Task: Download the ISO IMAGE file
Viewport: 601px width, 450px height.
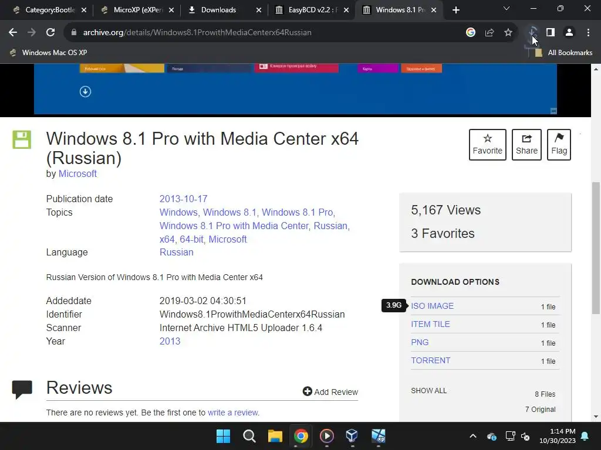Action: click(x=433, y=306)
